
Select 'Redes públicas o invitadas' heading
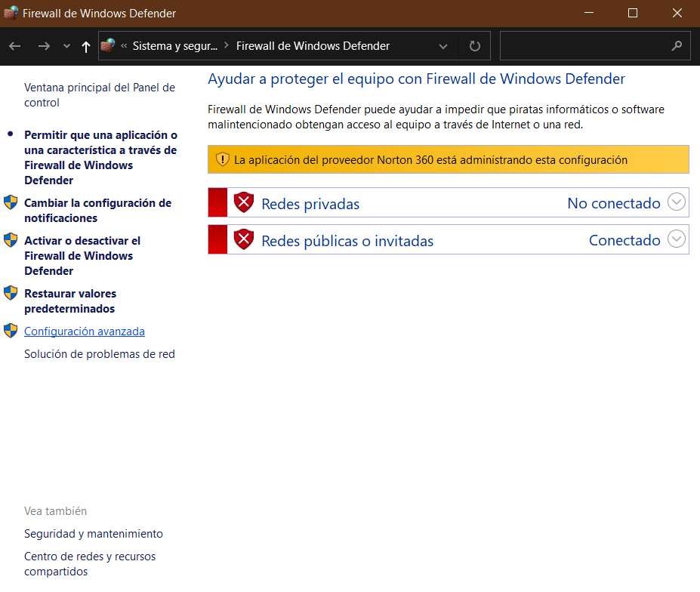(347, 241)
